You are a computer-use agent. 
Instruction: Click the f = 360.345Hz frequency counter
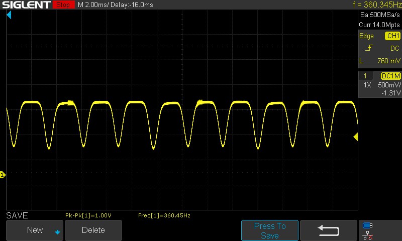pos(376,5)
